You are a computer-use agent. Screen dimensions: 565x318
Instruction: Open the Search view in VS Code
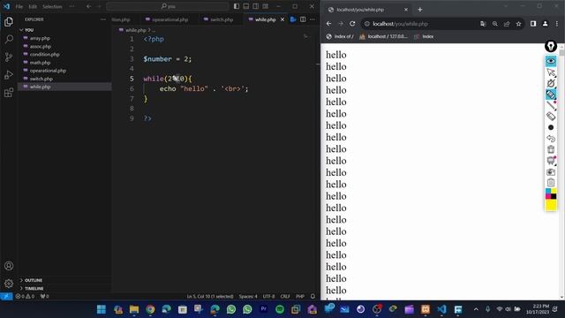(9, 39)
